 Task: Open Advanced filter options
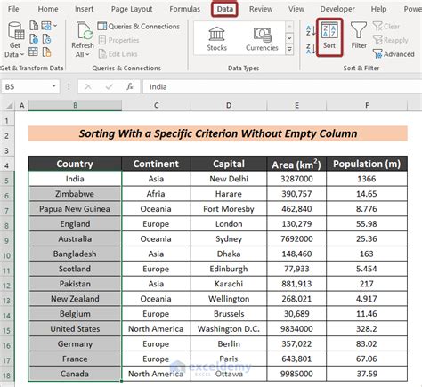(394, 54)
